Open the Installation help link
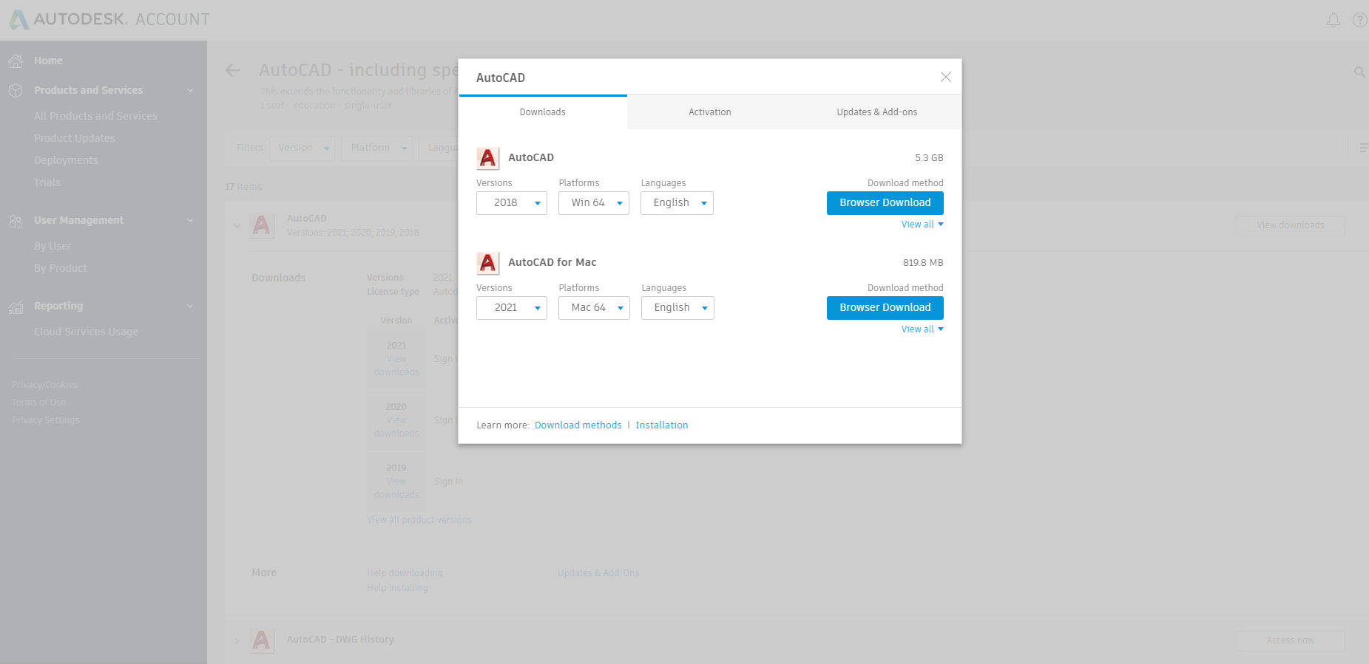The height and width of the screenshot is (664, 1369). tap(662, 425)
